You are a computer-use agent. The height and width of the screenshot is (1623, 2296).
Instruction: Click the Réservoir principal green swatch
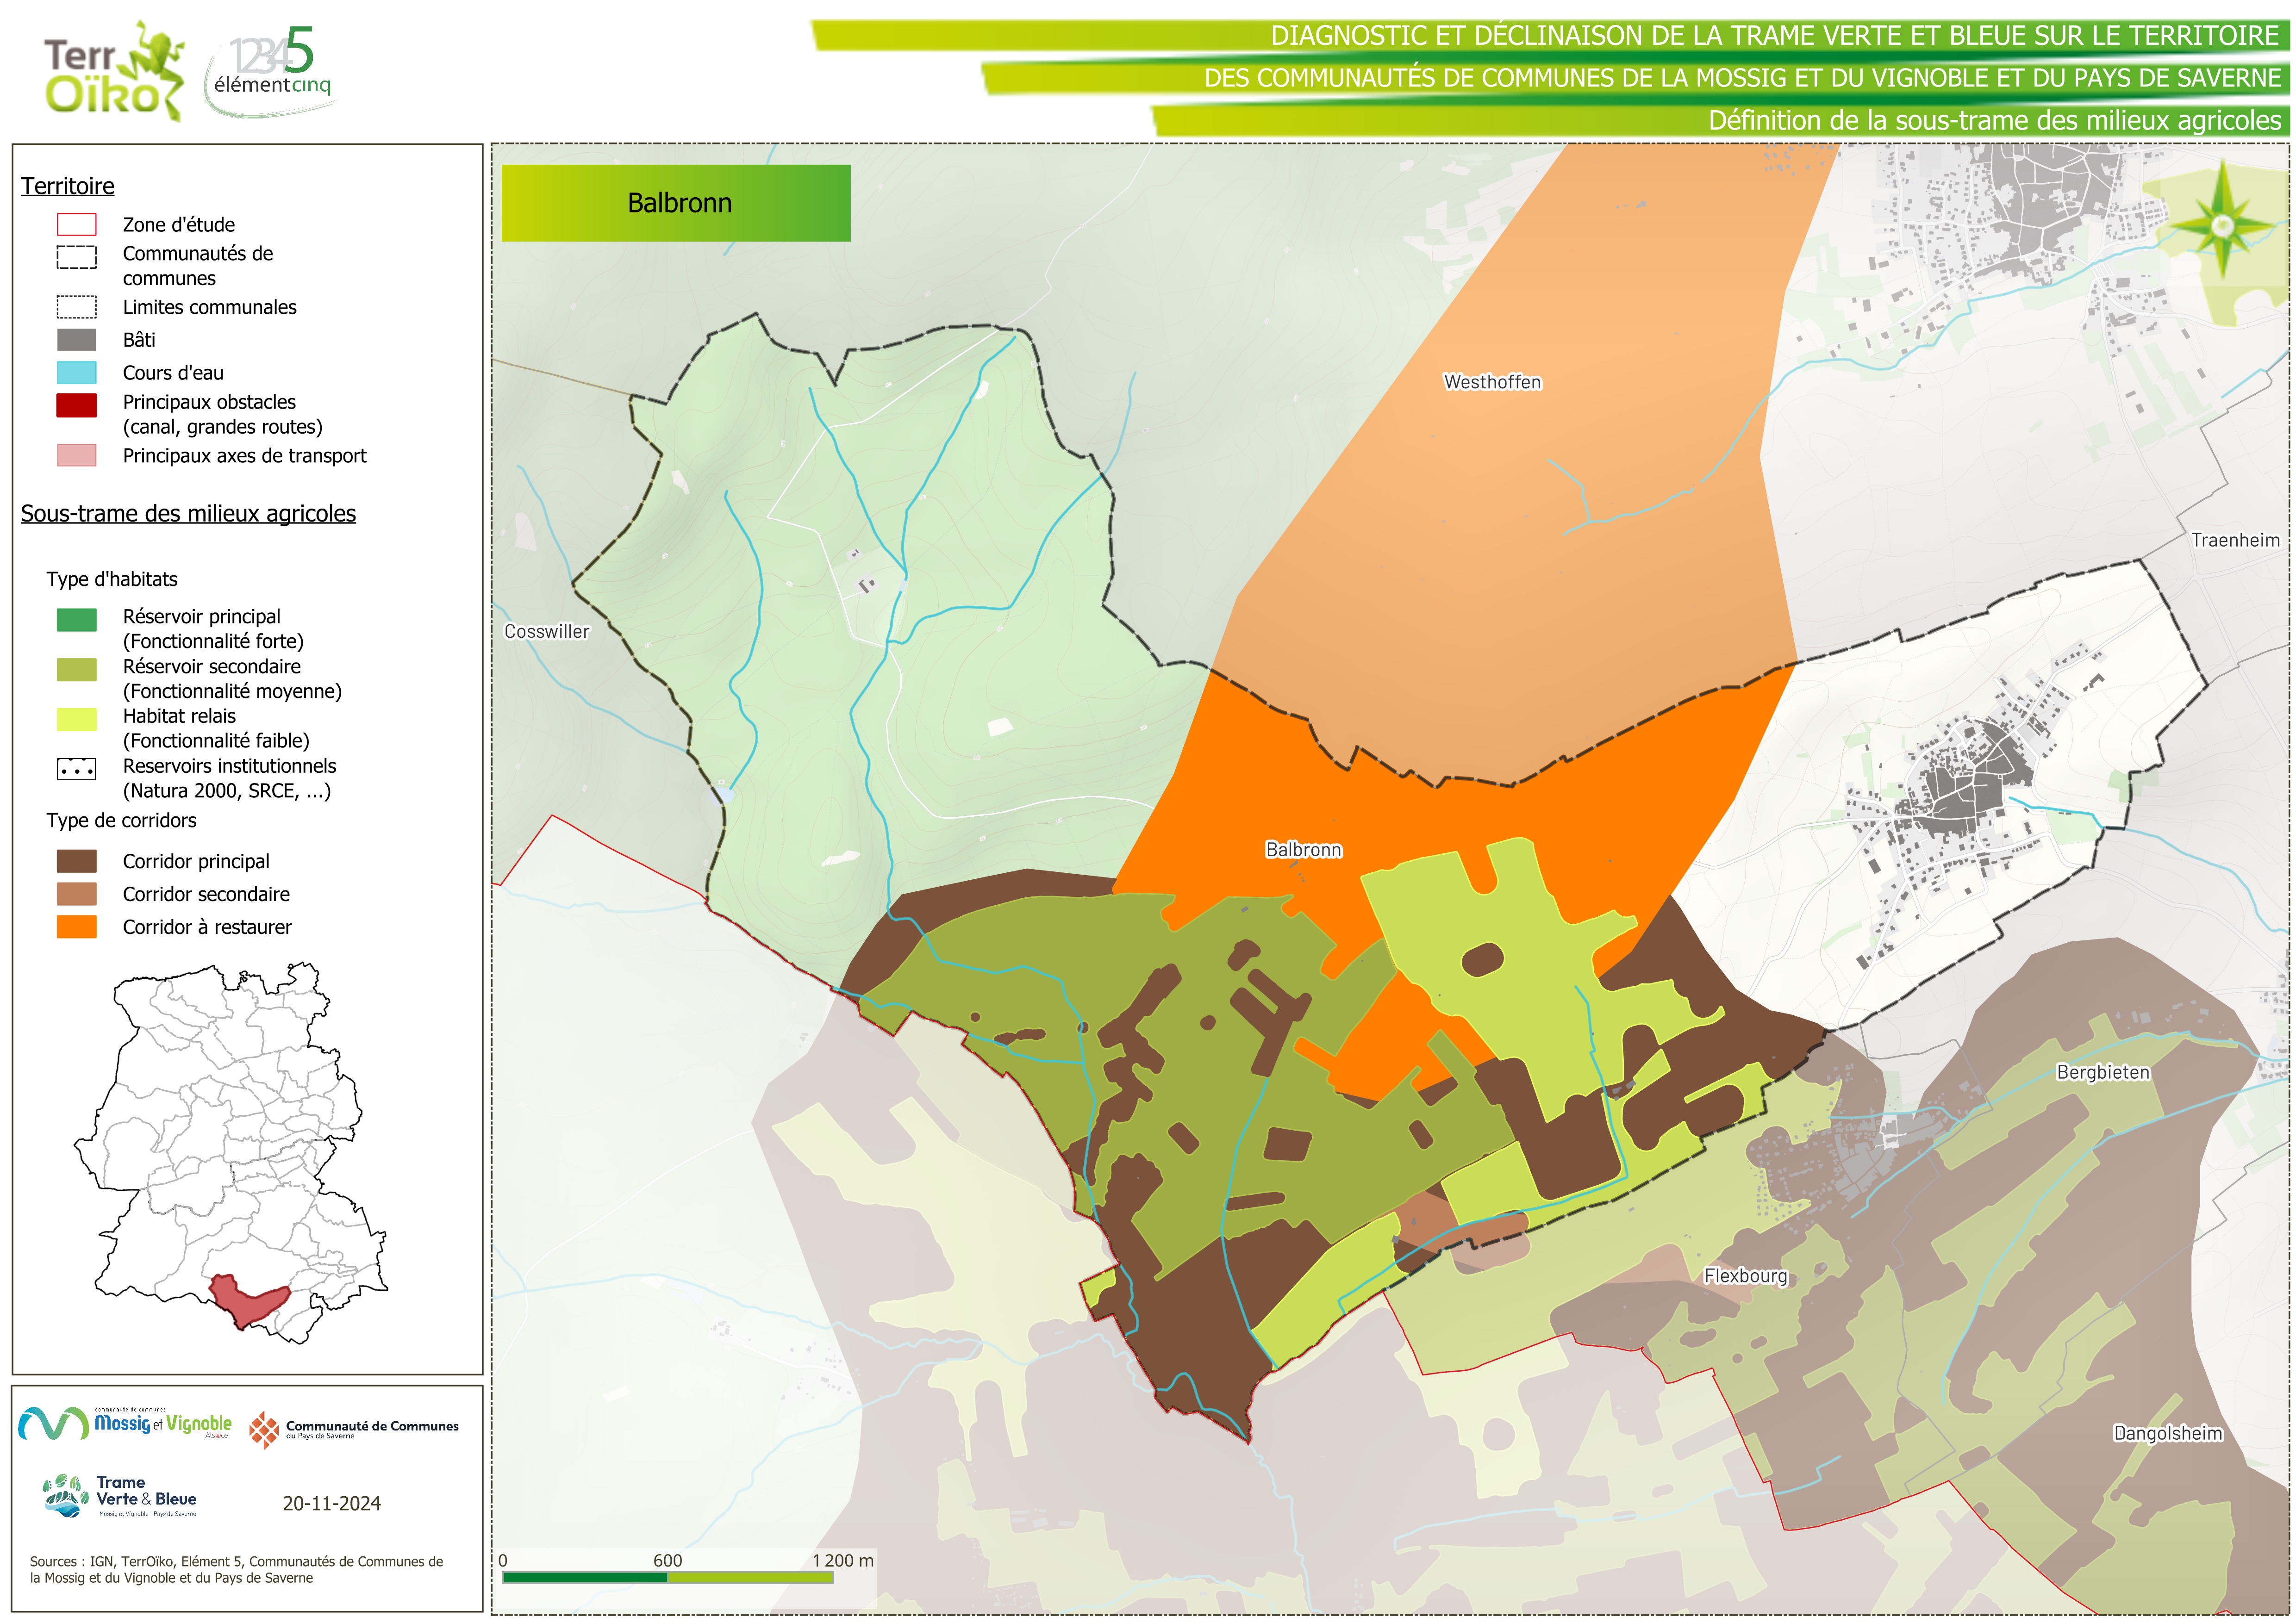77,620
